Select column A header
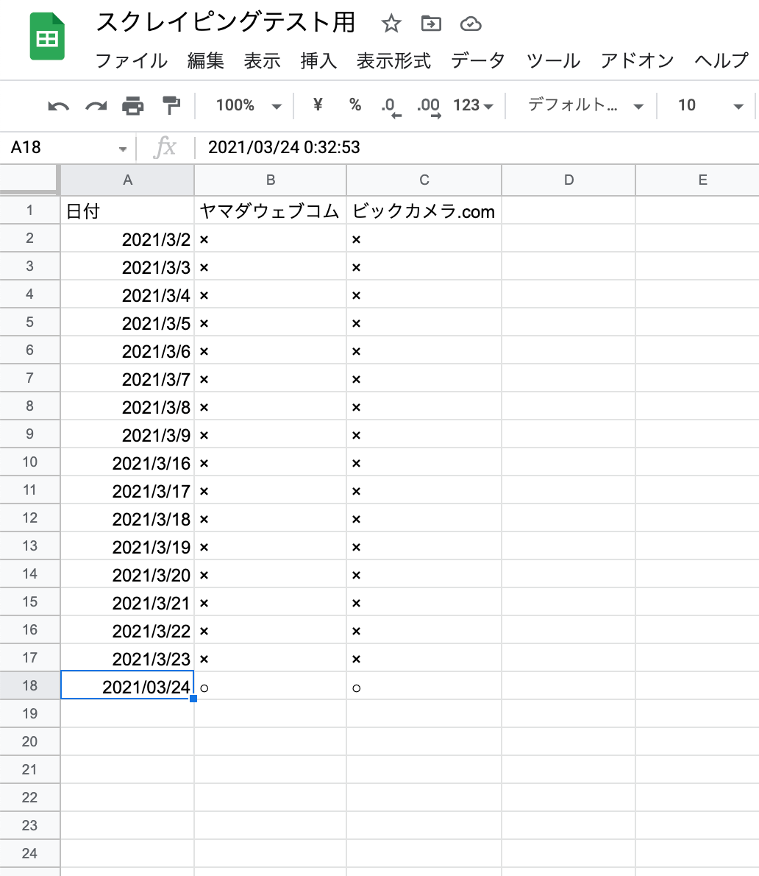759x876 pixels. point(127,180)
